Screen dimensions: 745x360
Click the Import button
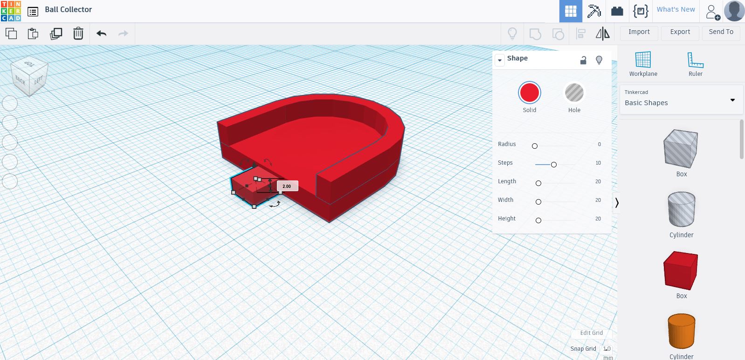(x=639, y=32)
